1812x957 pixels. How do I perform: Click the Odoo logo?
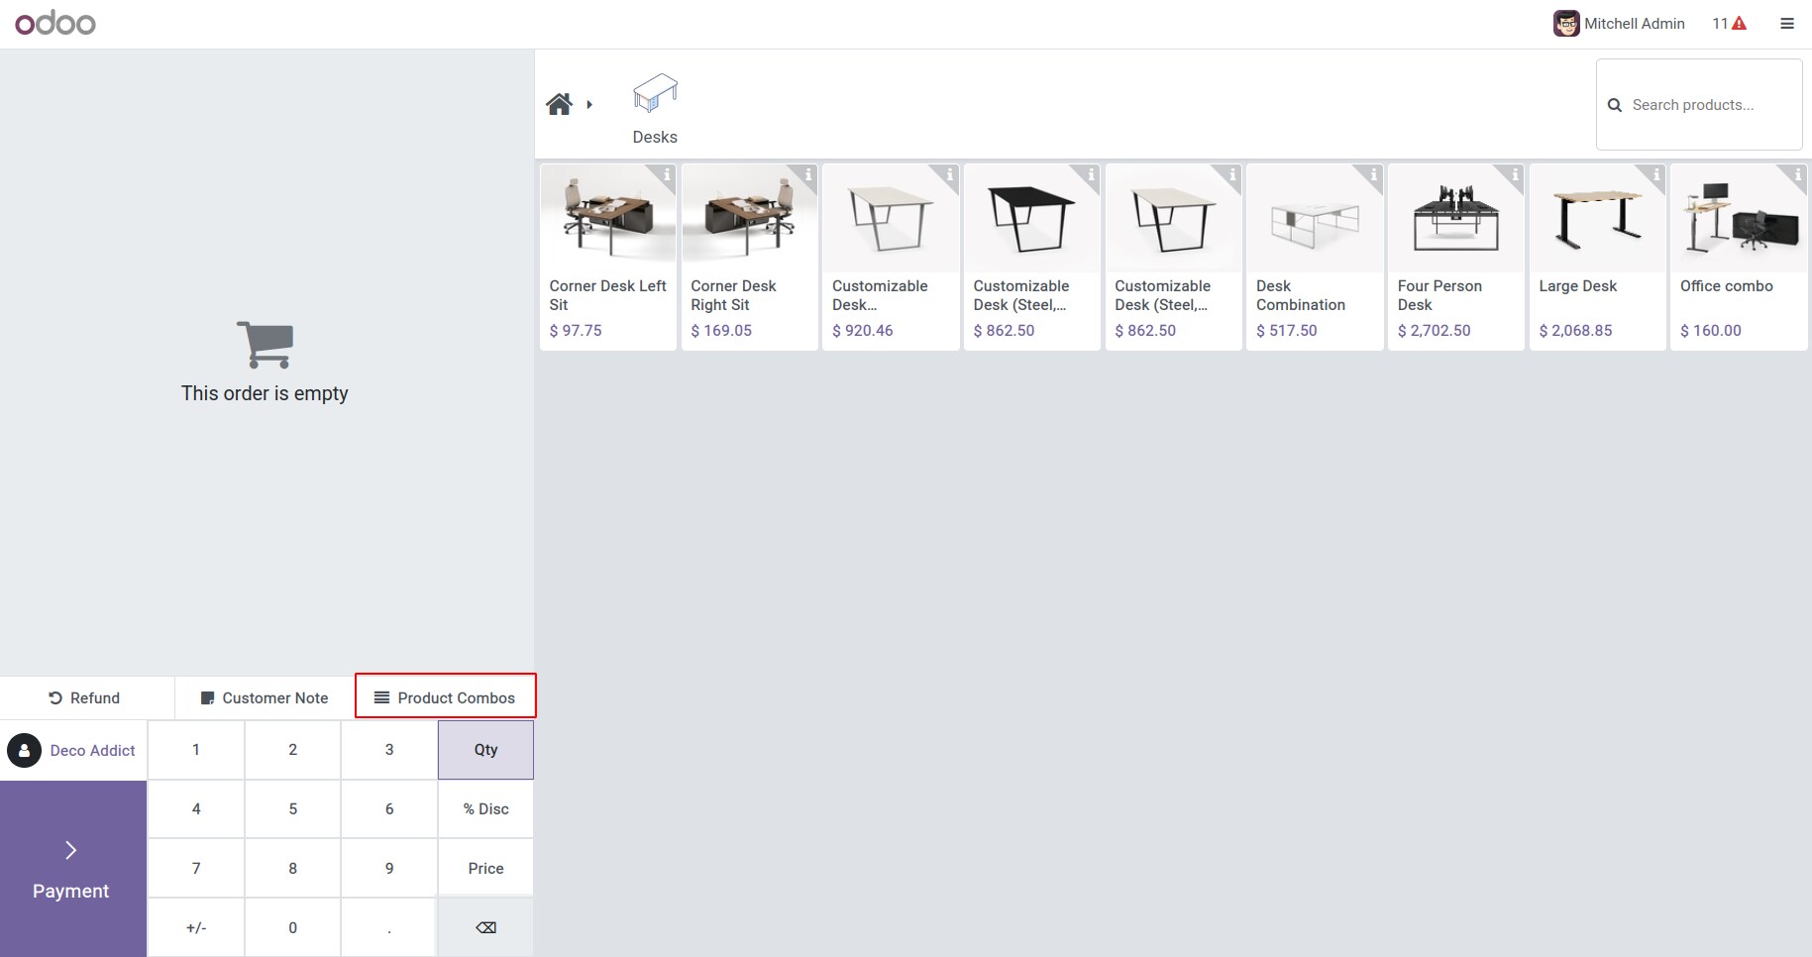pos(55,23)
